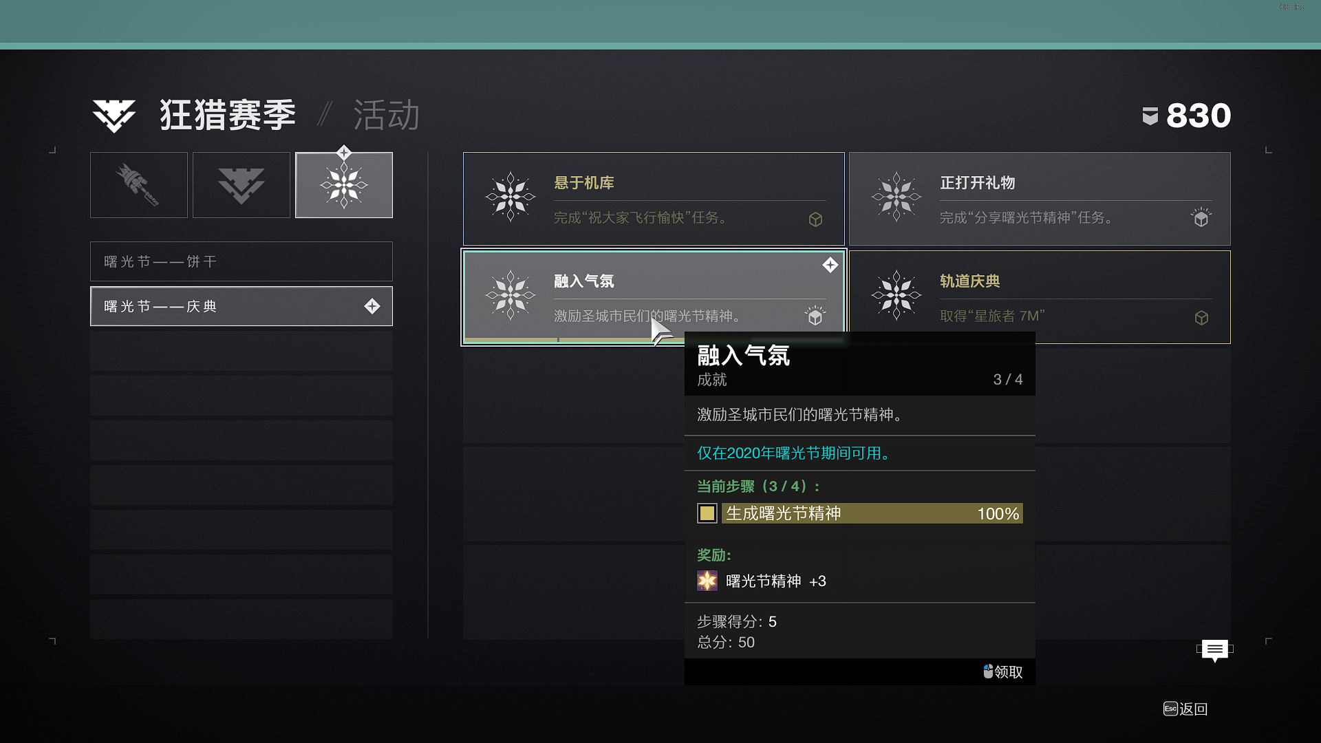Click the 步骤得分: 5 text

[737, 622]
